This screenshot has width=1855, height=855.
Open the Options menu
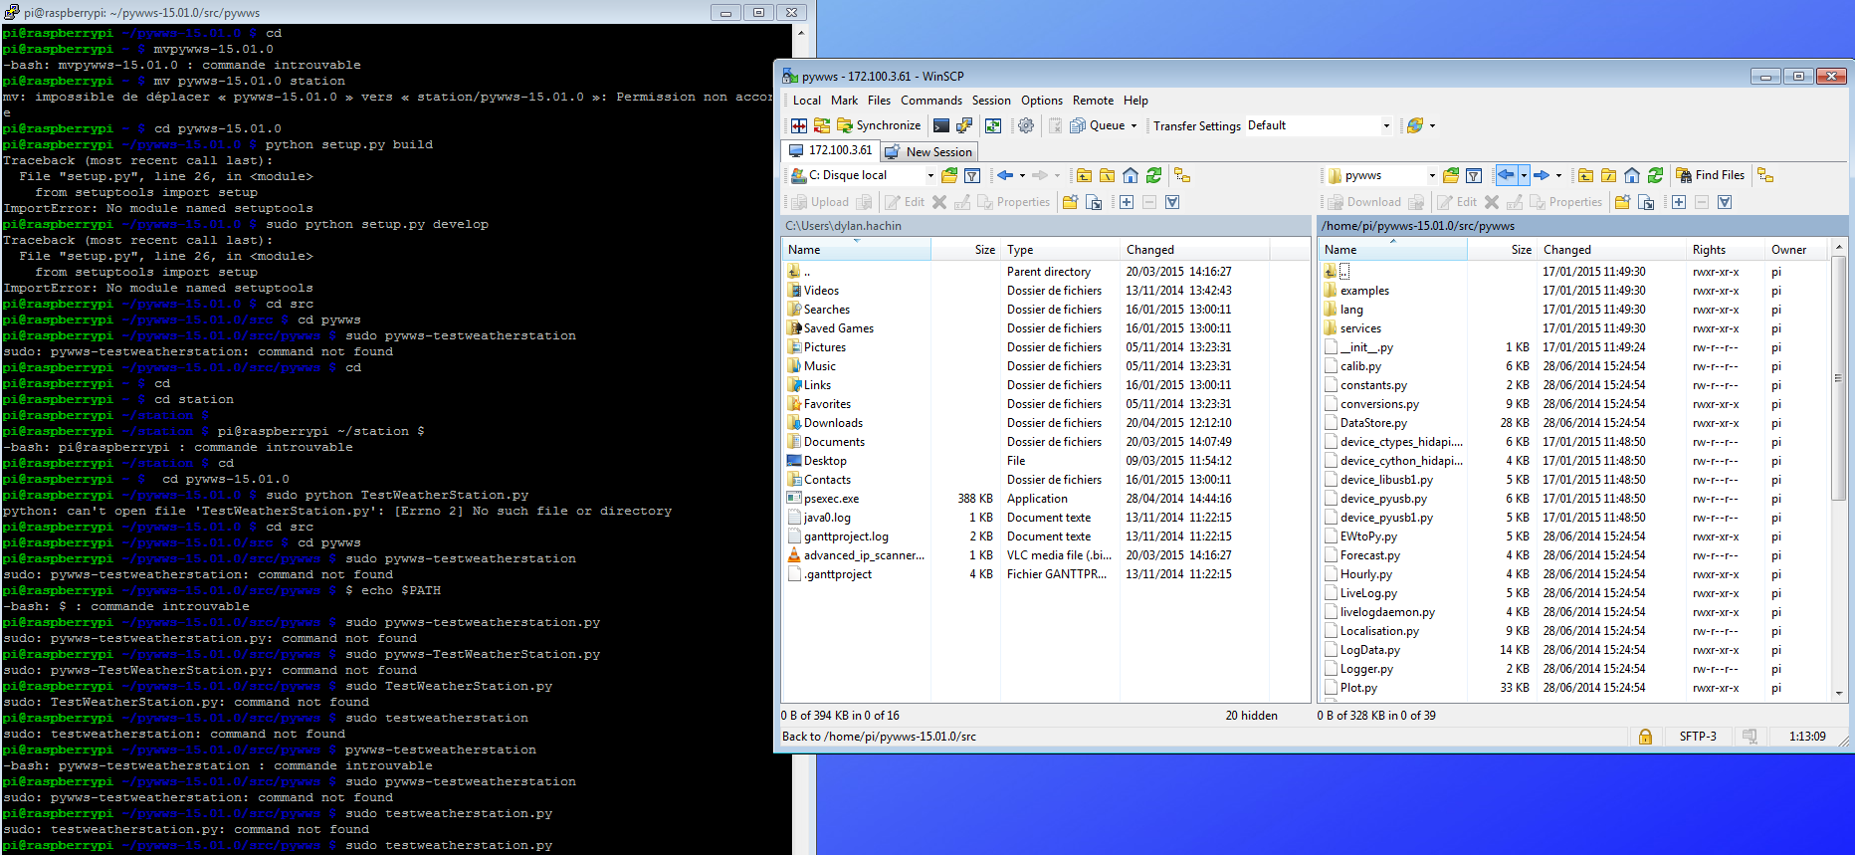(1042, 101)
